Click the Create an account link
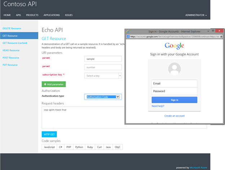 (x=175, y=116)
